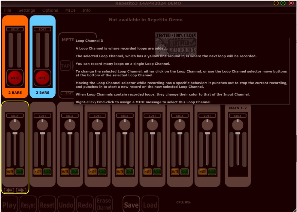Screen dimensions: 297x212
Task: Click the "2 BARS" label on blue channel
Action: point(42,93)
